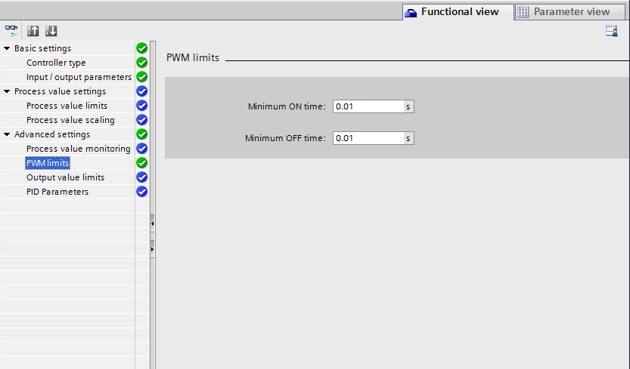Click blue checkmark beside Process value monitoring
This screenshot has width=630, height=369.
coord(142,149)
